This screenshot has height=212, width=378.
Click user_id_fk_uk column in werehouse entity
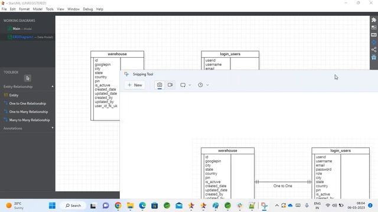(x=106, y=106)
